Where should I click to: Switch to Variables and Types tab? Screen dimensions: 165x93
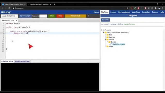[x=39, y=4]
